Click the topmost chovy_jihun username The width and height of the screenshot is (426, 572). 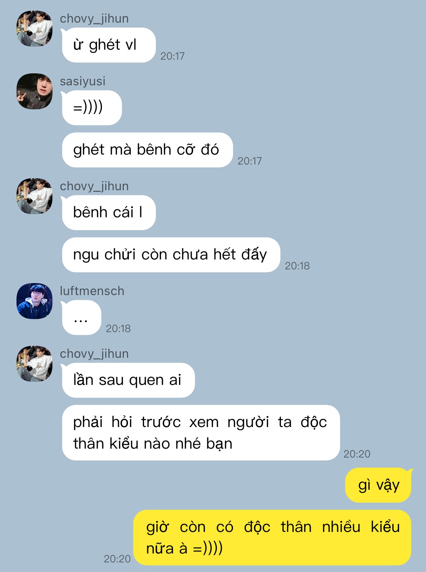click(x=94, y=19)
